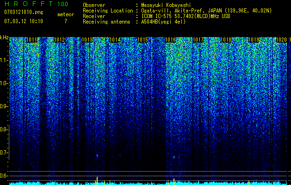The width and height of the screenshot is (291, 185).
Task: Click the 1020 time marker
Action: [x=282, y=40]
